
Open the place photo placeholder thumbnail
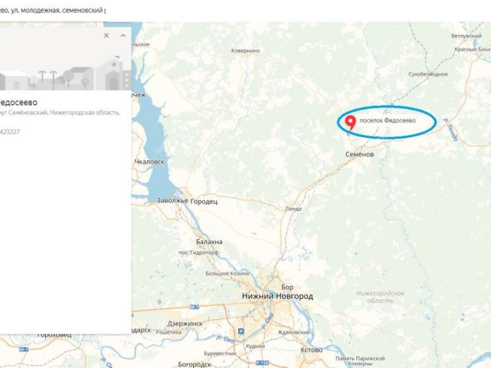[66, 59]
